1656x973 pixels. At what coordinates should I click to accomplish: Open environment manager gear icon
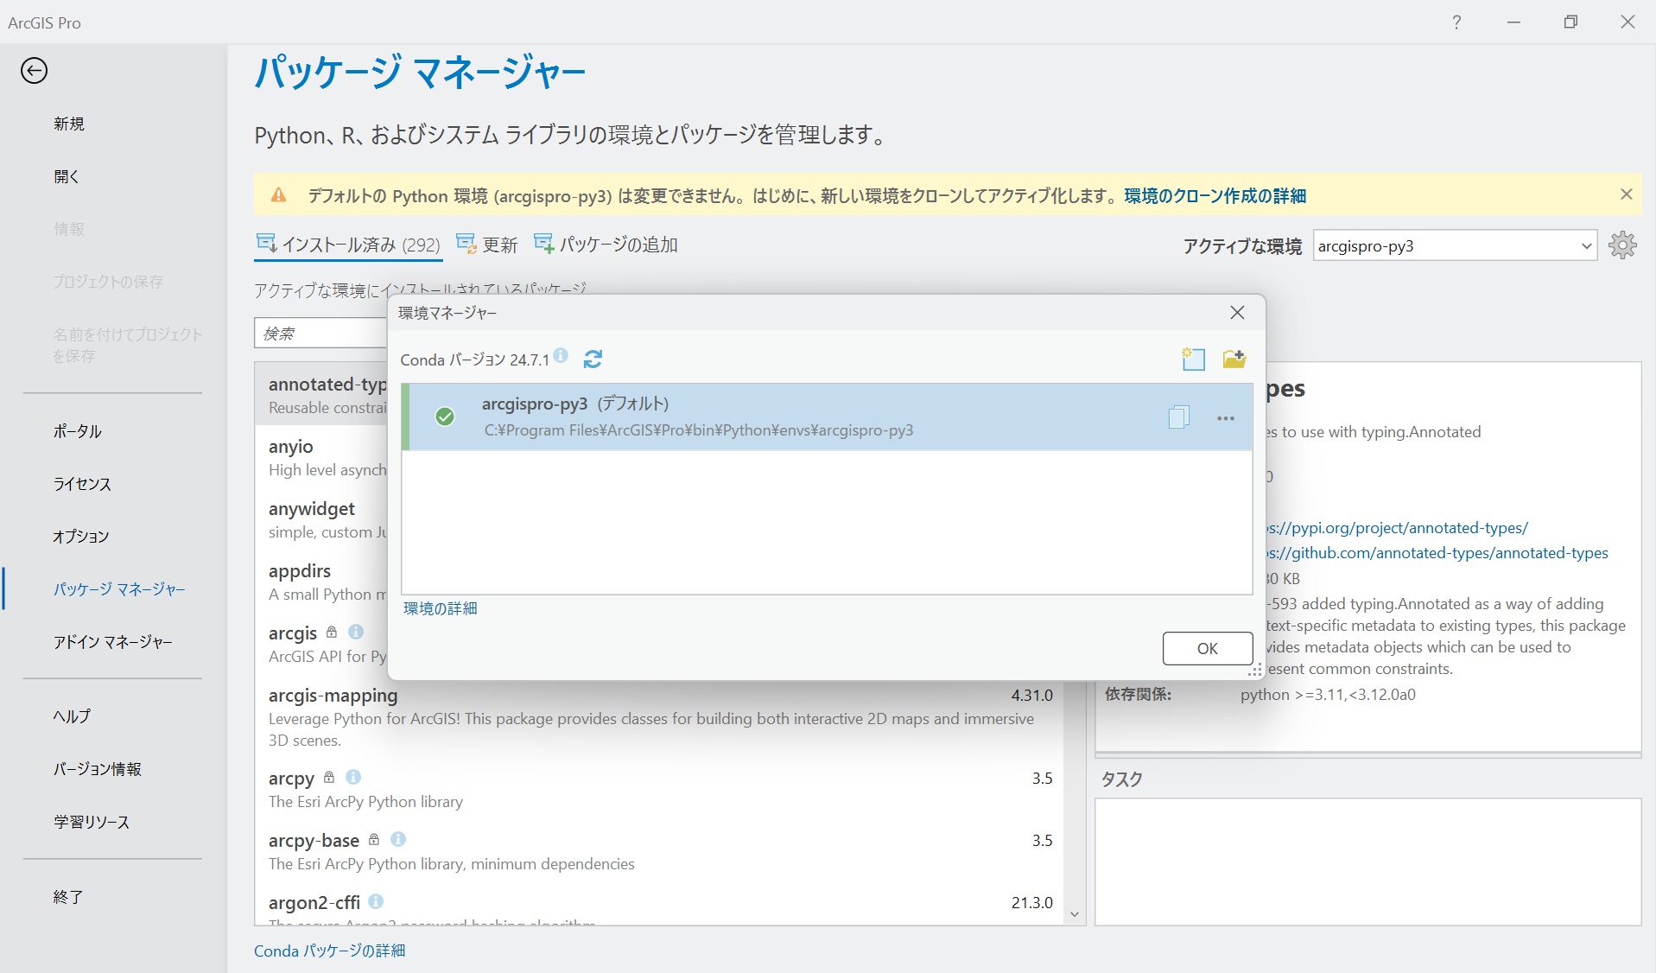tap(1622, 245)
